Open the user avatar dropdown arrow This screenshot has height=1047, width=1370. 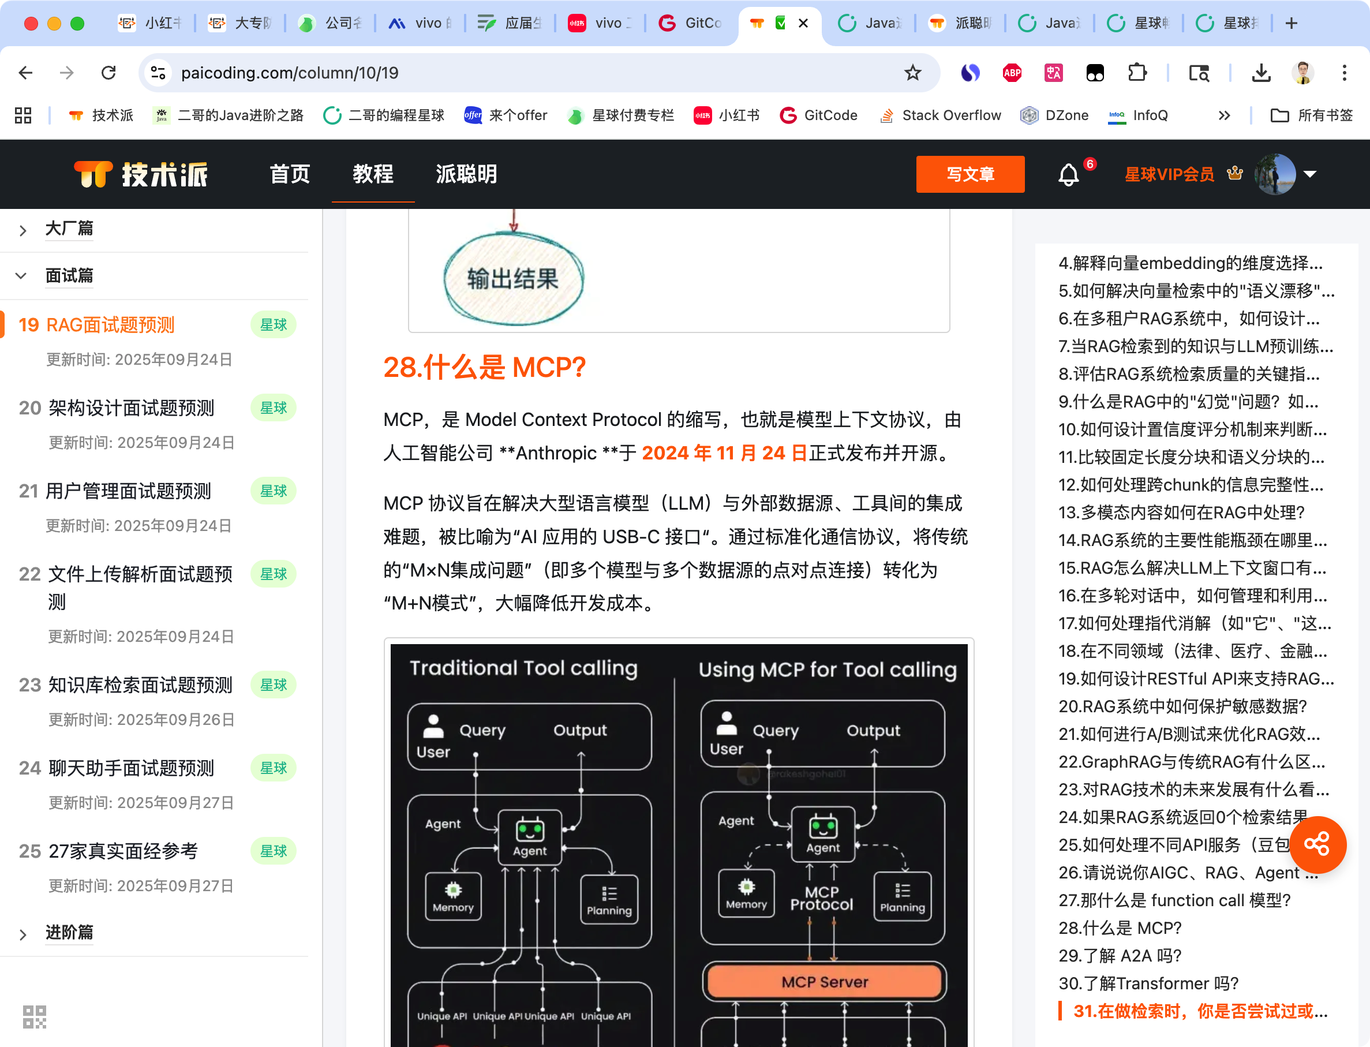(x=1309, y=174)
